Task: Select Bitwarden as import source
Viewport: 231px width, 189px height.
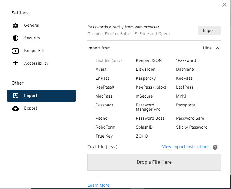Action: point(146,69)
